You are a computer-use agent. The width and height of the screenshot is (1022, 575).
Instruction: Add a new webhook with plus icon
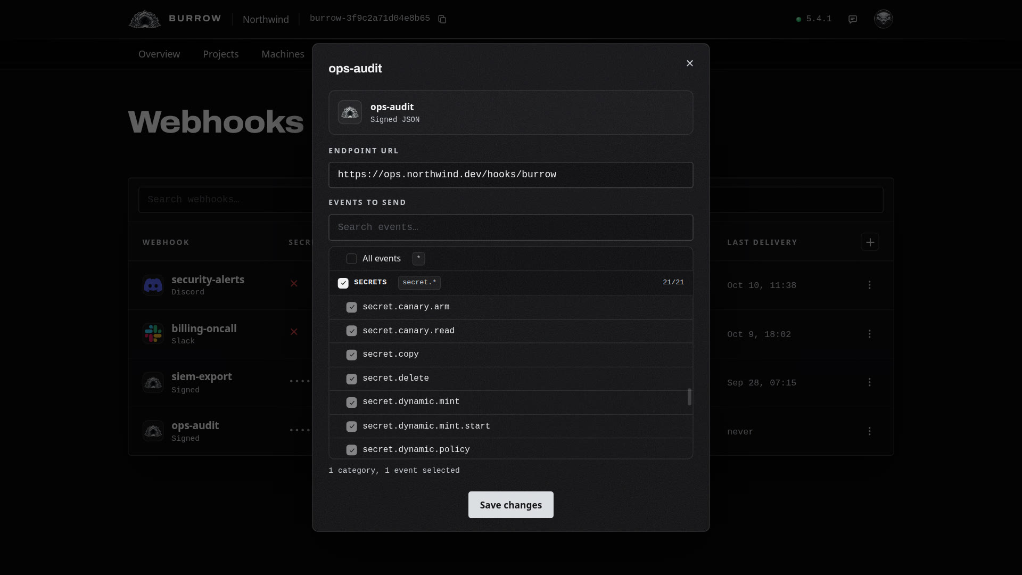click(x=870, y=242)
